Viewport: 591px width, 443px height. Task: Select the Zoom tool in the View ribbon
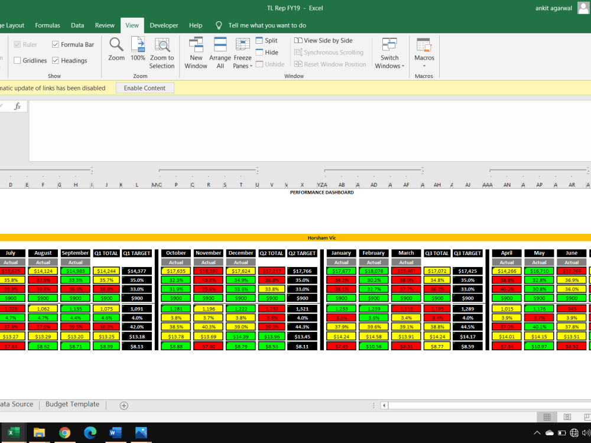click(116, 52)
